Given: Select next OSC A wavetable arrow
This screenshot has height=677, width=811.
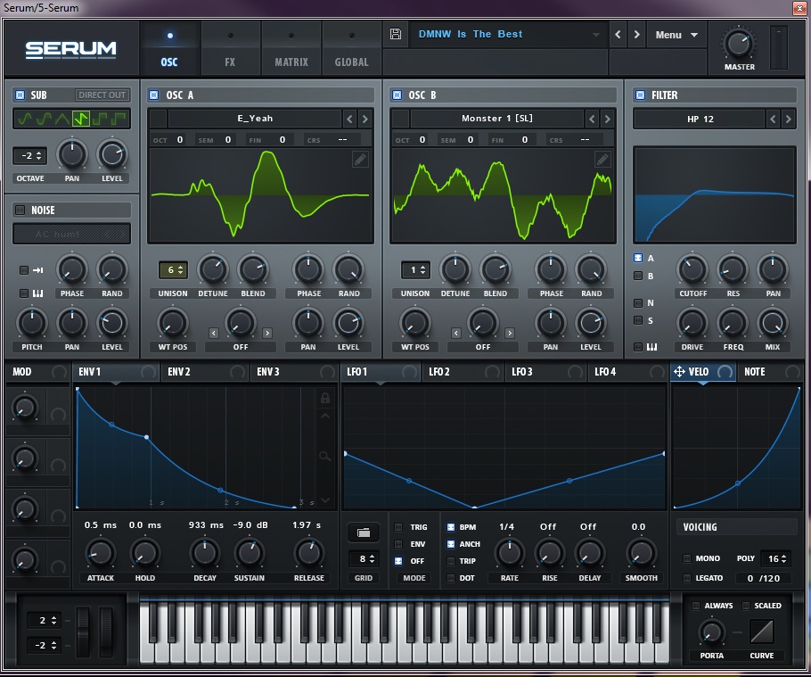Looking at the screenshot, I should pos(365,119).
